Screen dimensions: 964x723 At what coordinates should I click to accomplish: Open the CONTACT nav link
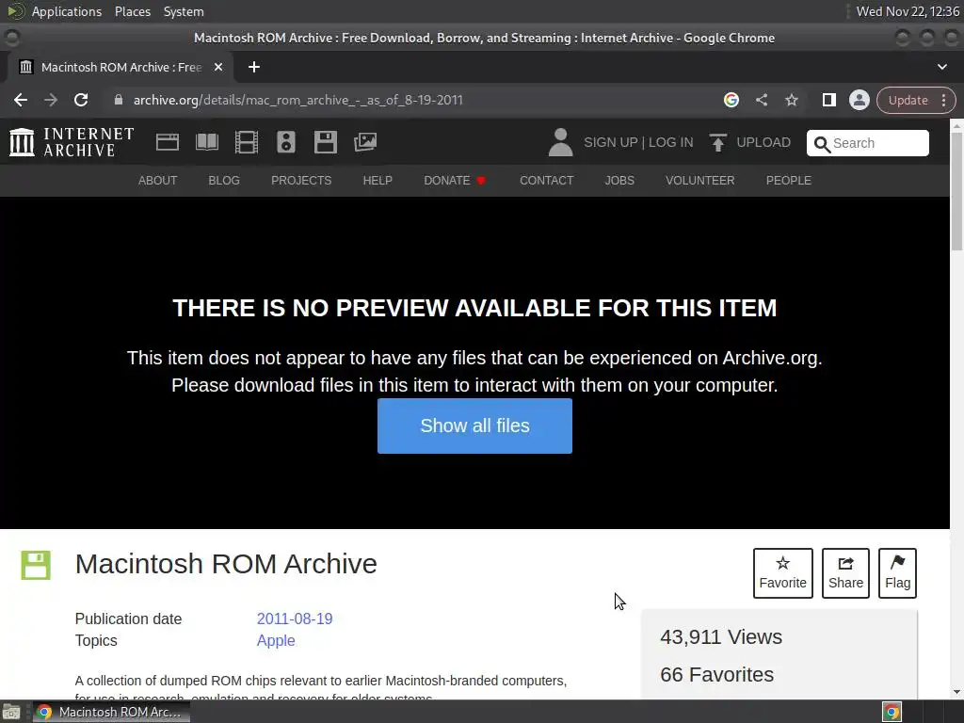coord(547,180)
